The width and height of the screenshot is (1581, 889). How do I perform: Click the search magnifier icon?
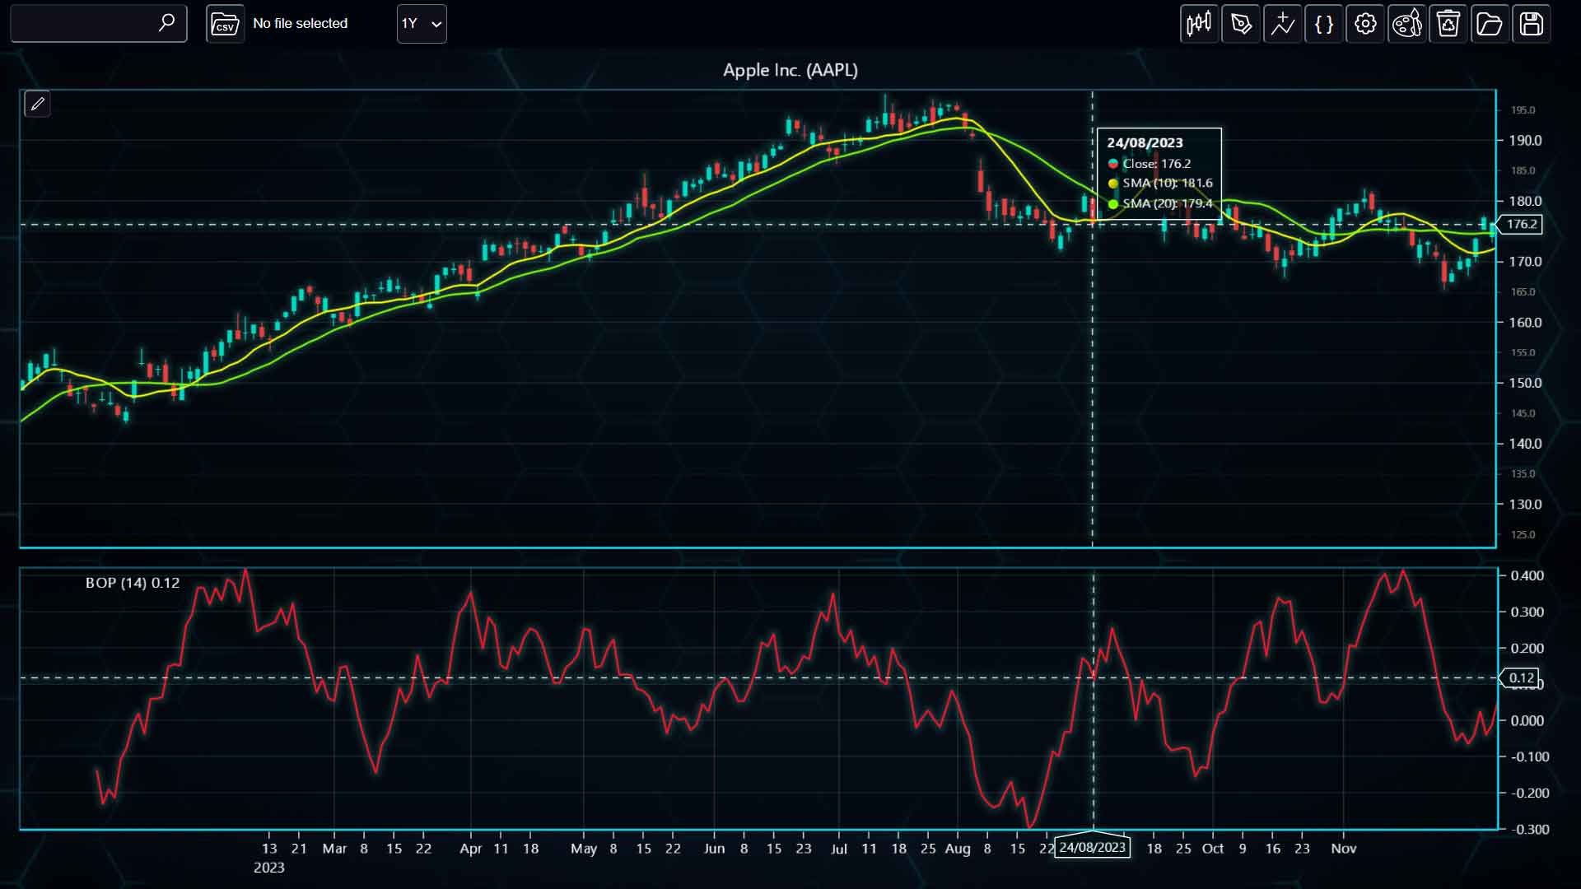click(x=166, y=23)
